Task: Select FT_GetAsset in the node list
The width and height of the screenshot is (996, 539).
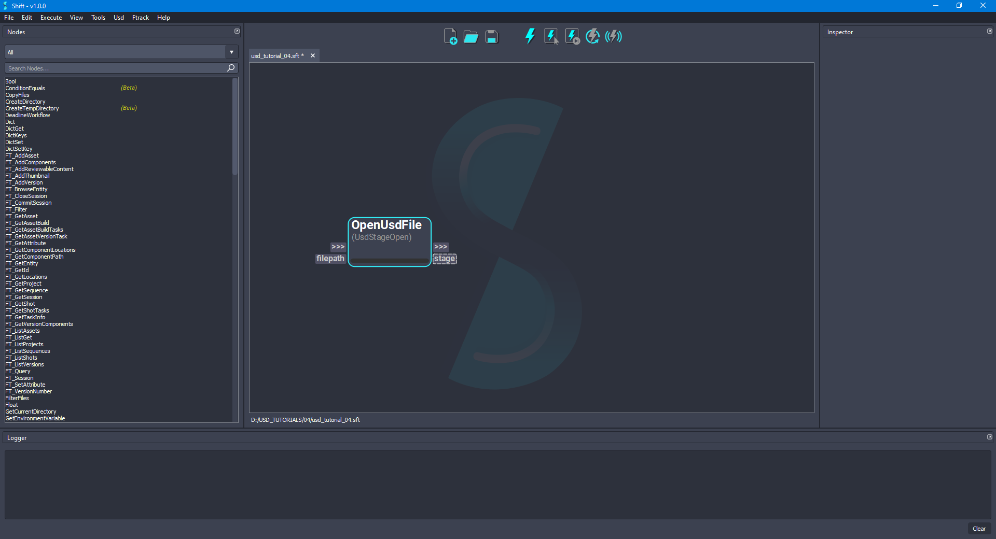Action: tap(21, 216)
